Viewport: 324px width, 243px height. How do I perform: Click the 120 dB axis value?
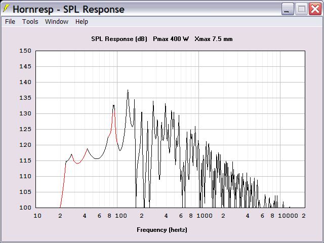(x=25, y=145)
